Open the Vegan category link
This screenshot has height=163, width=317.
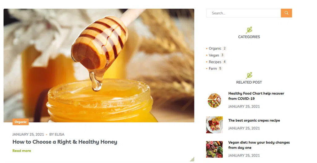click(x=214, y=55)
